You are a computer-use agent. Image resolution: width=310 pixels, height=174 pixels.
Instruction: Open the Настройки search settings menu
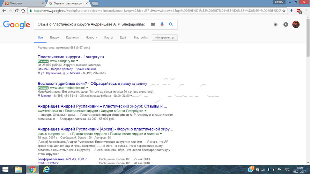pos(141,38)
